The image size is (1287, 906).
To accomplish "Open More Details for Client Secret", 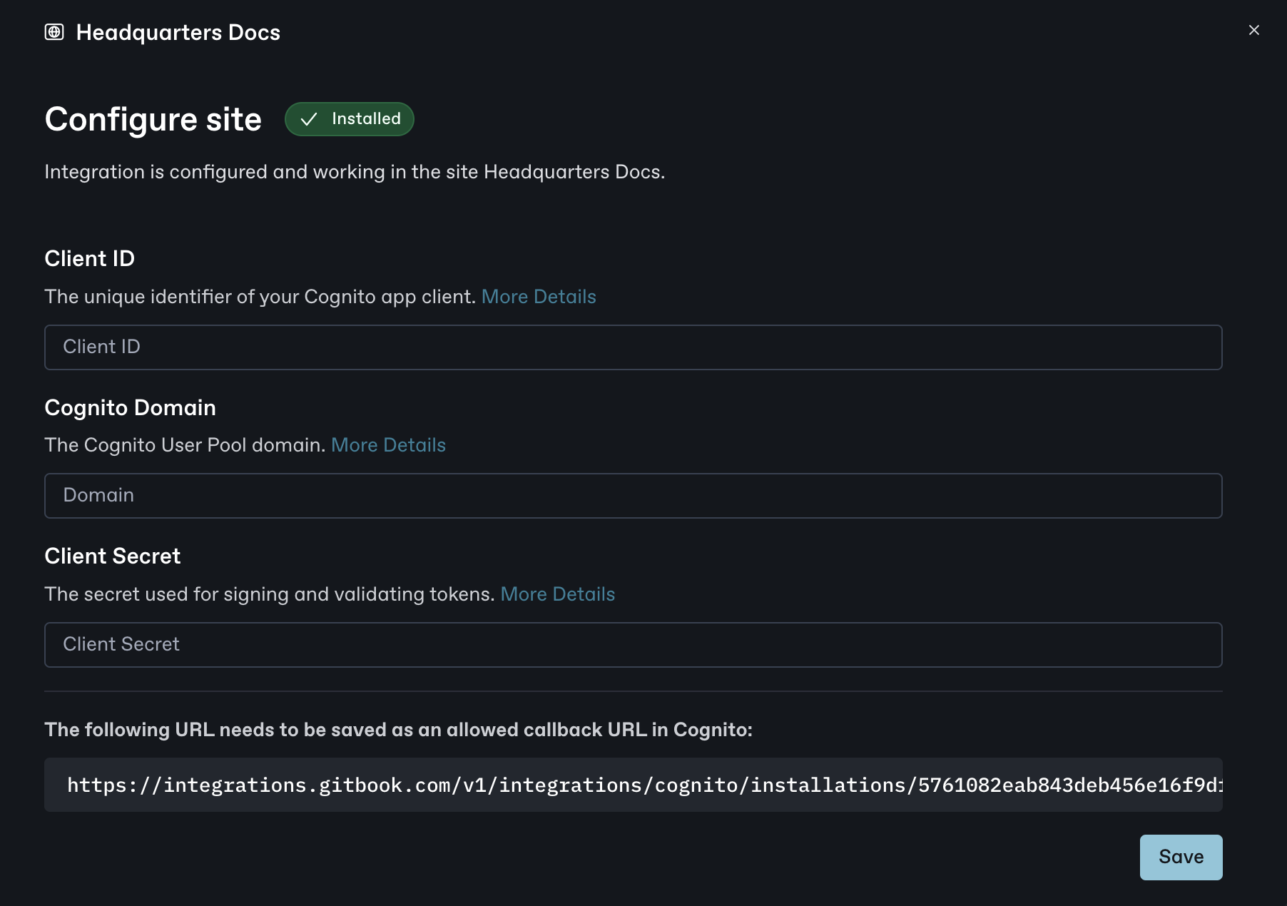I will tap(558, 594).
